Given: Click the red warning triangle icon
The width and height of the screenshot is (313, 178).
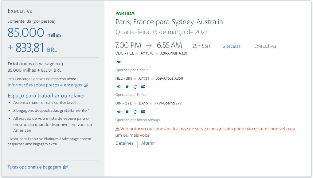Looking at the screenshot, I should pyautogui.click(x=118, y=129).
